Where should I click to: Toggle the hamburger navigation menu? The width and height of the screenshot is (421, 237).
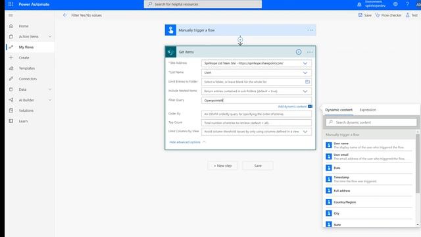point(11,15)
